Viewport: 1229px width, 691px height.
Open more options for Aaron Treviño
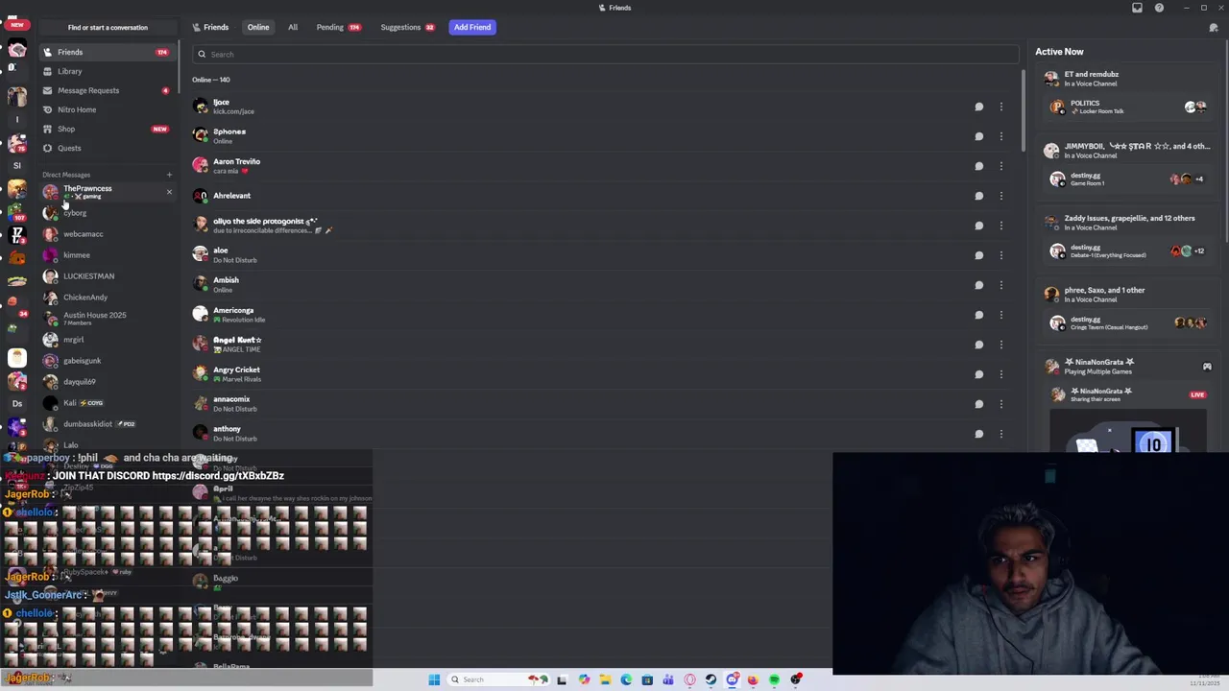1000,166
